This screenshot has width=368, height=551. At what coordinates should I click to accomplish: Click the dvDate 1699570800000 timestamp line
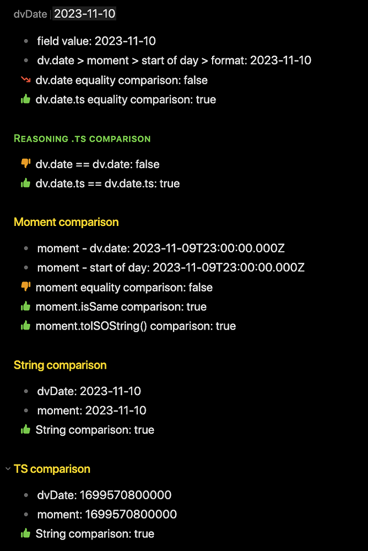pyautogui.click(x=104, y=495)
